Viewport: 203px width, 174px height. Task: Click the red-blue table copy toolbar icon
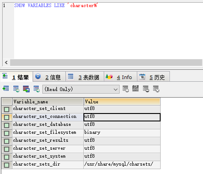[x=26, y=89]
